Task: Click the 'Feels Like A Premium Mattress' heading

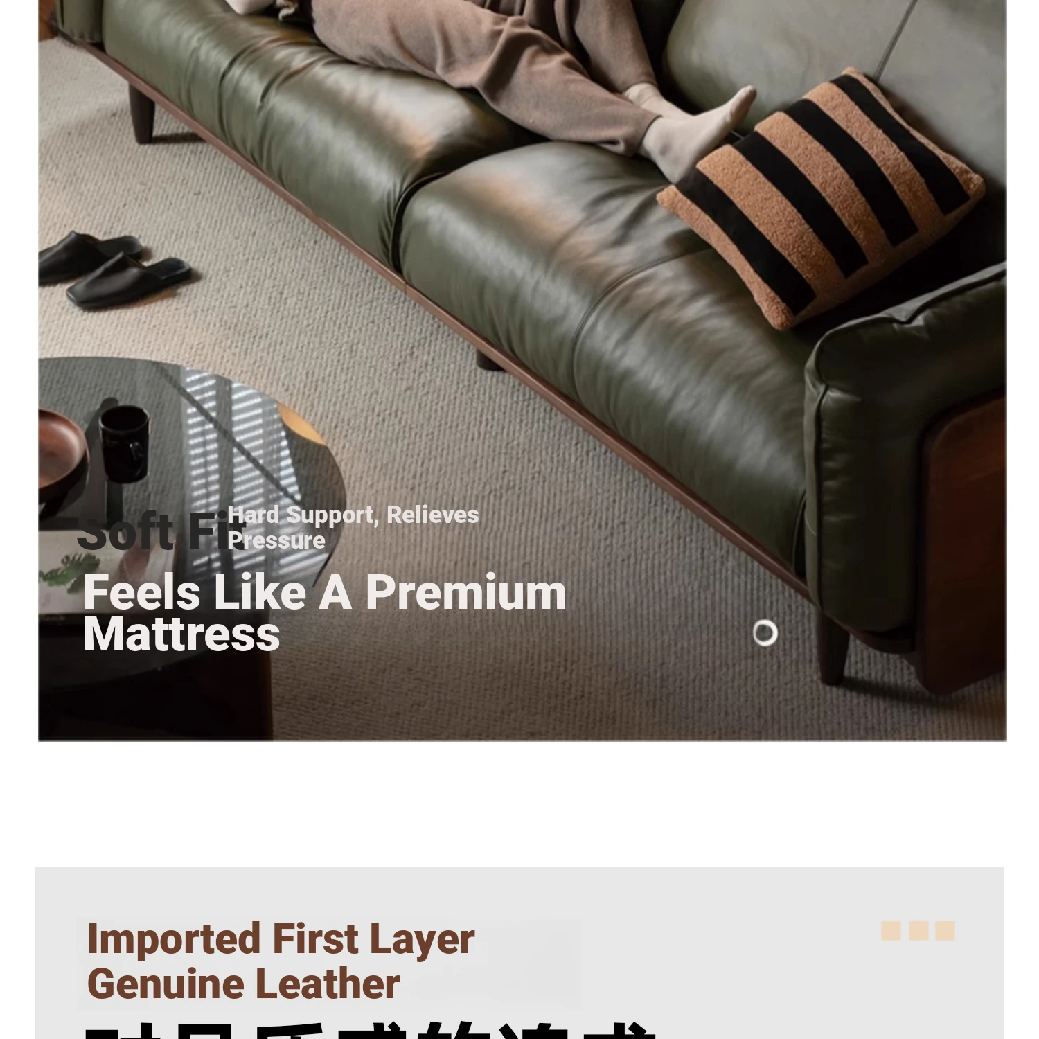Action: (x=324, y=613)
